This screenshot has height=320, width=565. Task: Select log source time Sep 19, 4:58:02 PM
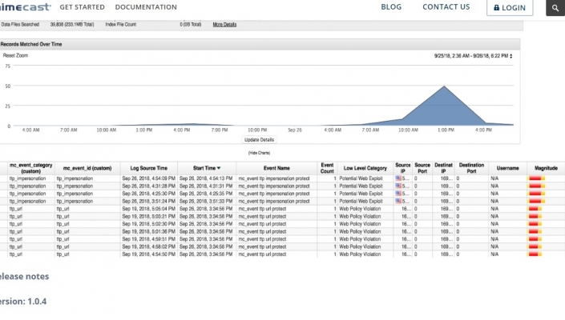pos(148,246)
